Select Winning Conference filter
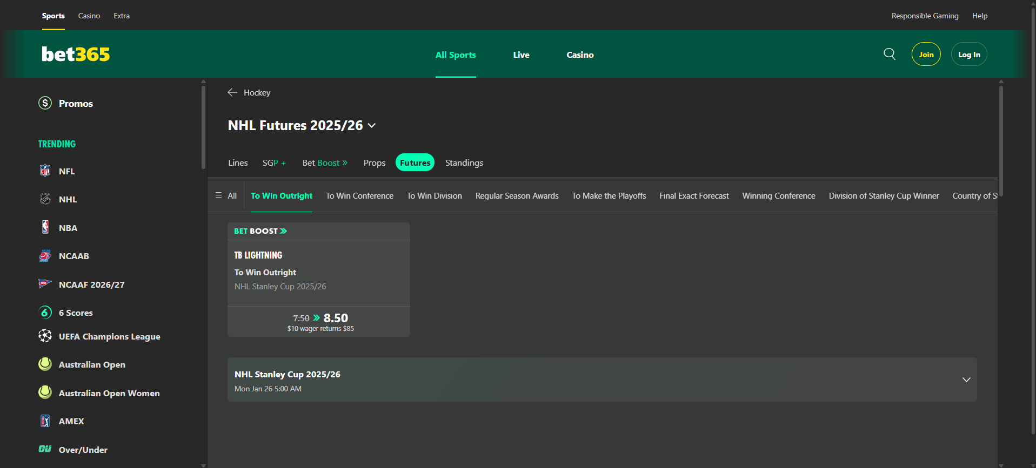The width and height of the screenshot is (1036, 468). click(779, 196)
